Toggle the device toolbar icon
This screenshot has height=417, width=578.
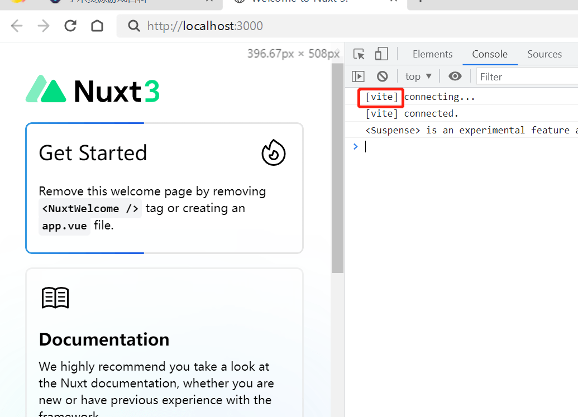[381, 54]
